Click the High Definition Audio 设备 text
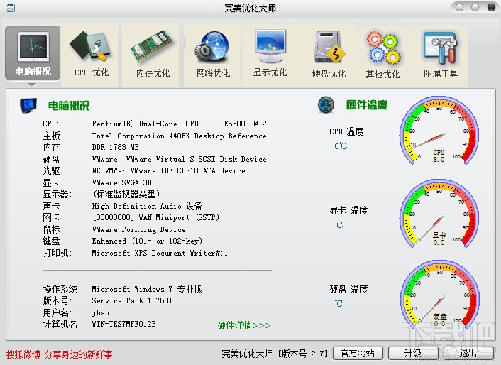 pos(147,206)
